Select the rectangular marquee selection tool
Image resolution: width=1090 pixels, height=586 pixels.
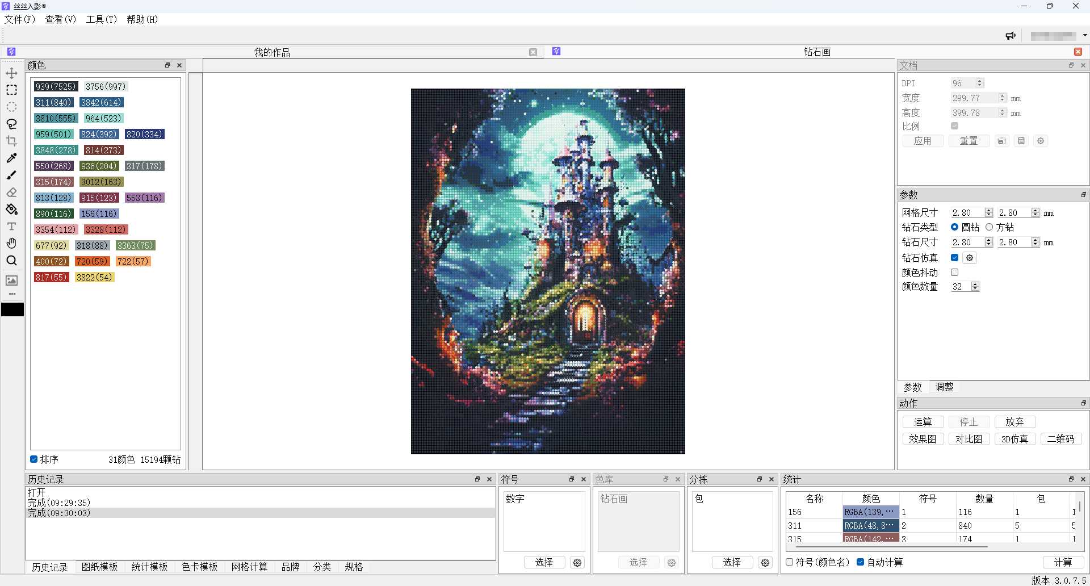click(11, 90)
